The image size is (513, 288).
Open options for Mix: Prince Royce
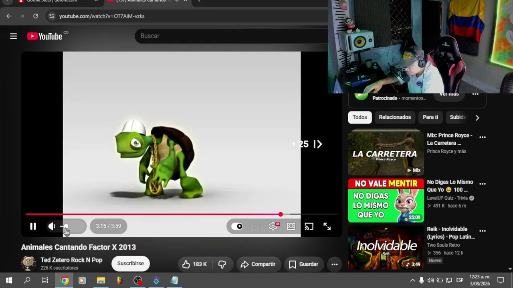[483, 137]
